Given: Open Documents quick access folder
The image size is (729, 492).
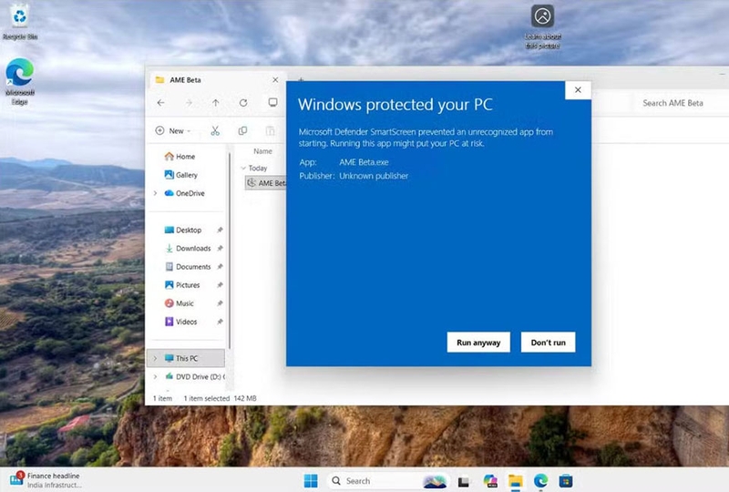Looking at the screenshot, I should point(188,267).
